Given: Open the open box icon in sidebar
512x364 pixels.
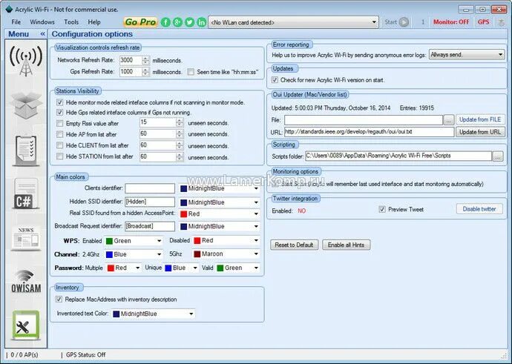Looking at the screenshot, I should 26,105.
